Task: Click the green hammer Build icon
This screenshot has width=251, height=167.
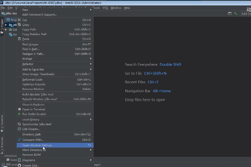Action: (235, 14)
